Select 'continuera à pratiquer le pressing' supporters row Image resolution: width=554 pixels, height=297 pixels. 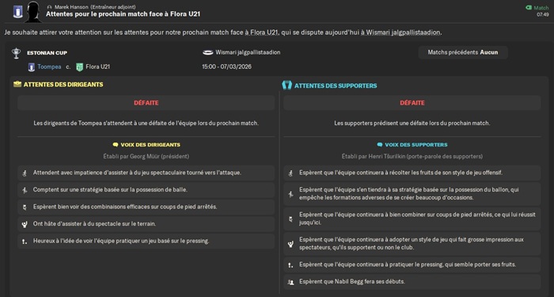(412, 265)
